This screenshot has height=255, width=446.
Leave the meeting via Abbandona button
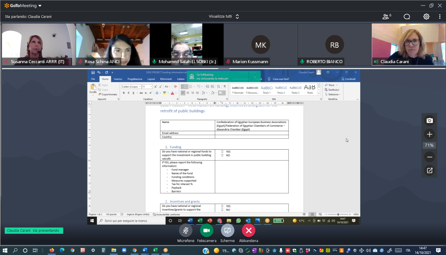[x=249, y=231]
